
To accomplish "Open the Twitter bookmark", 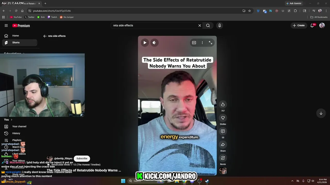I will [x=29, y=17].
